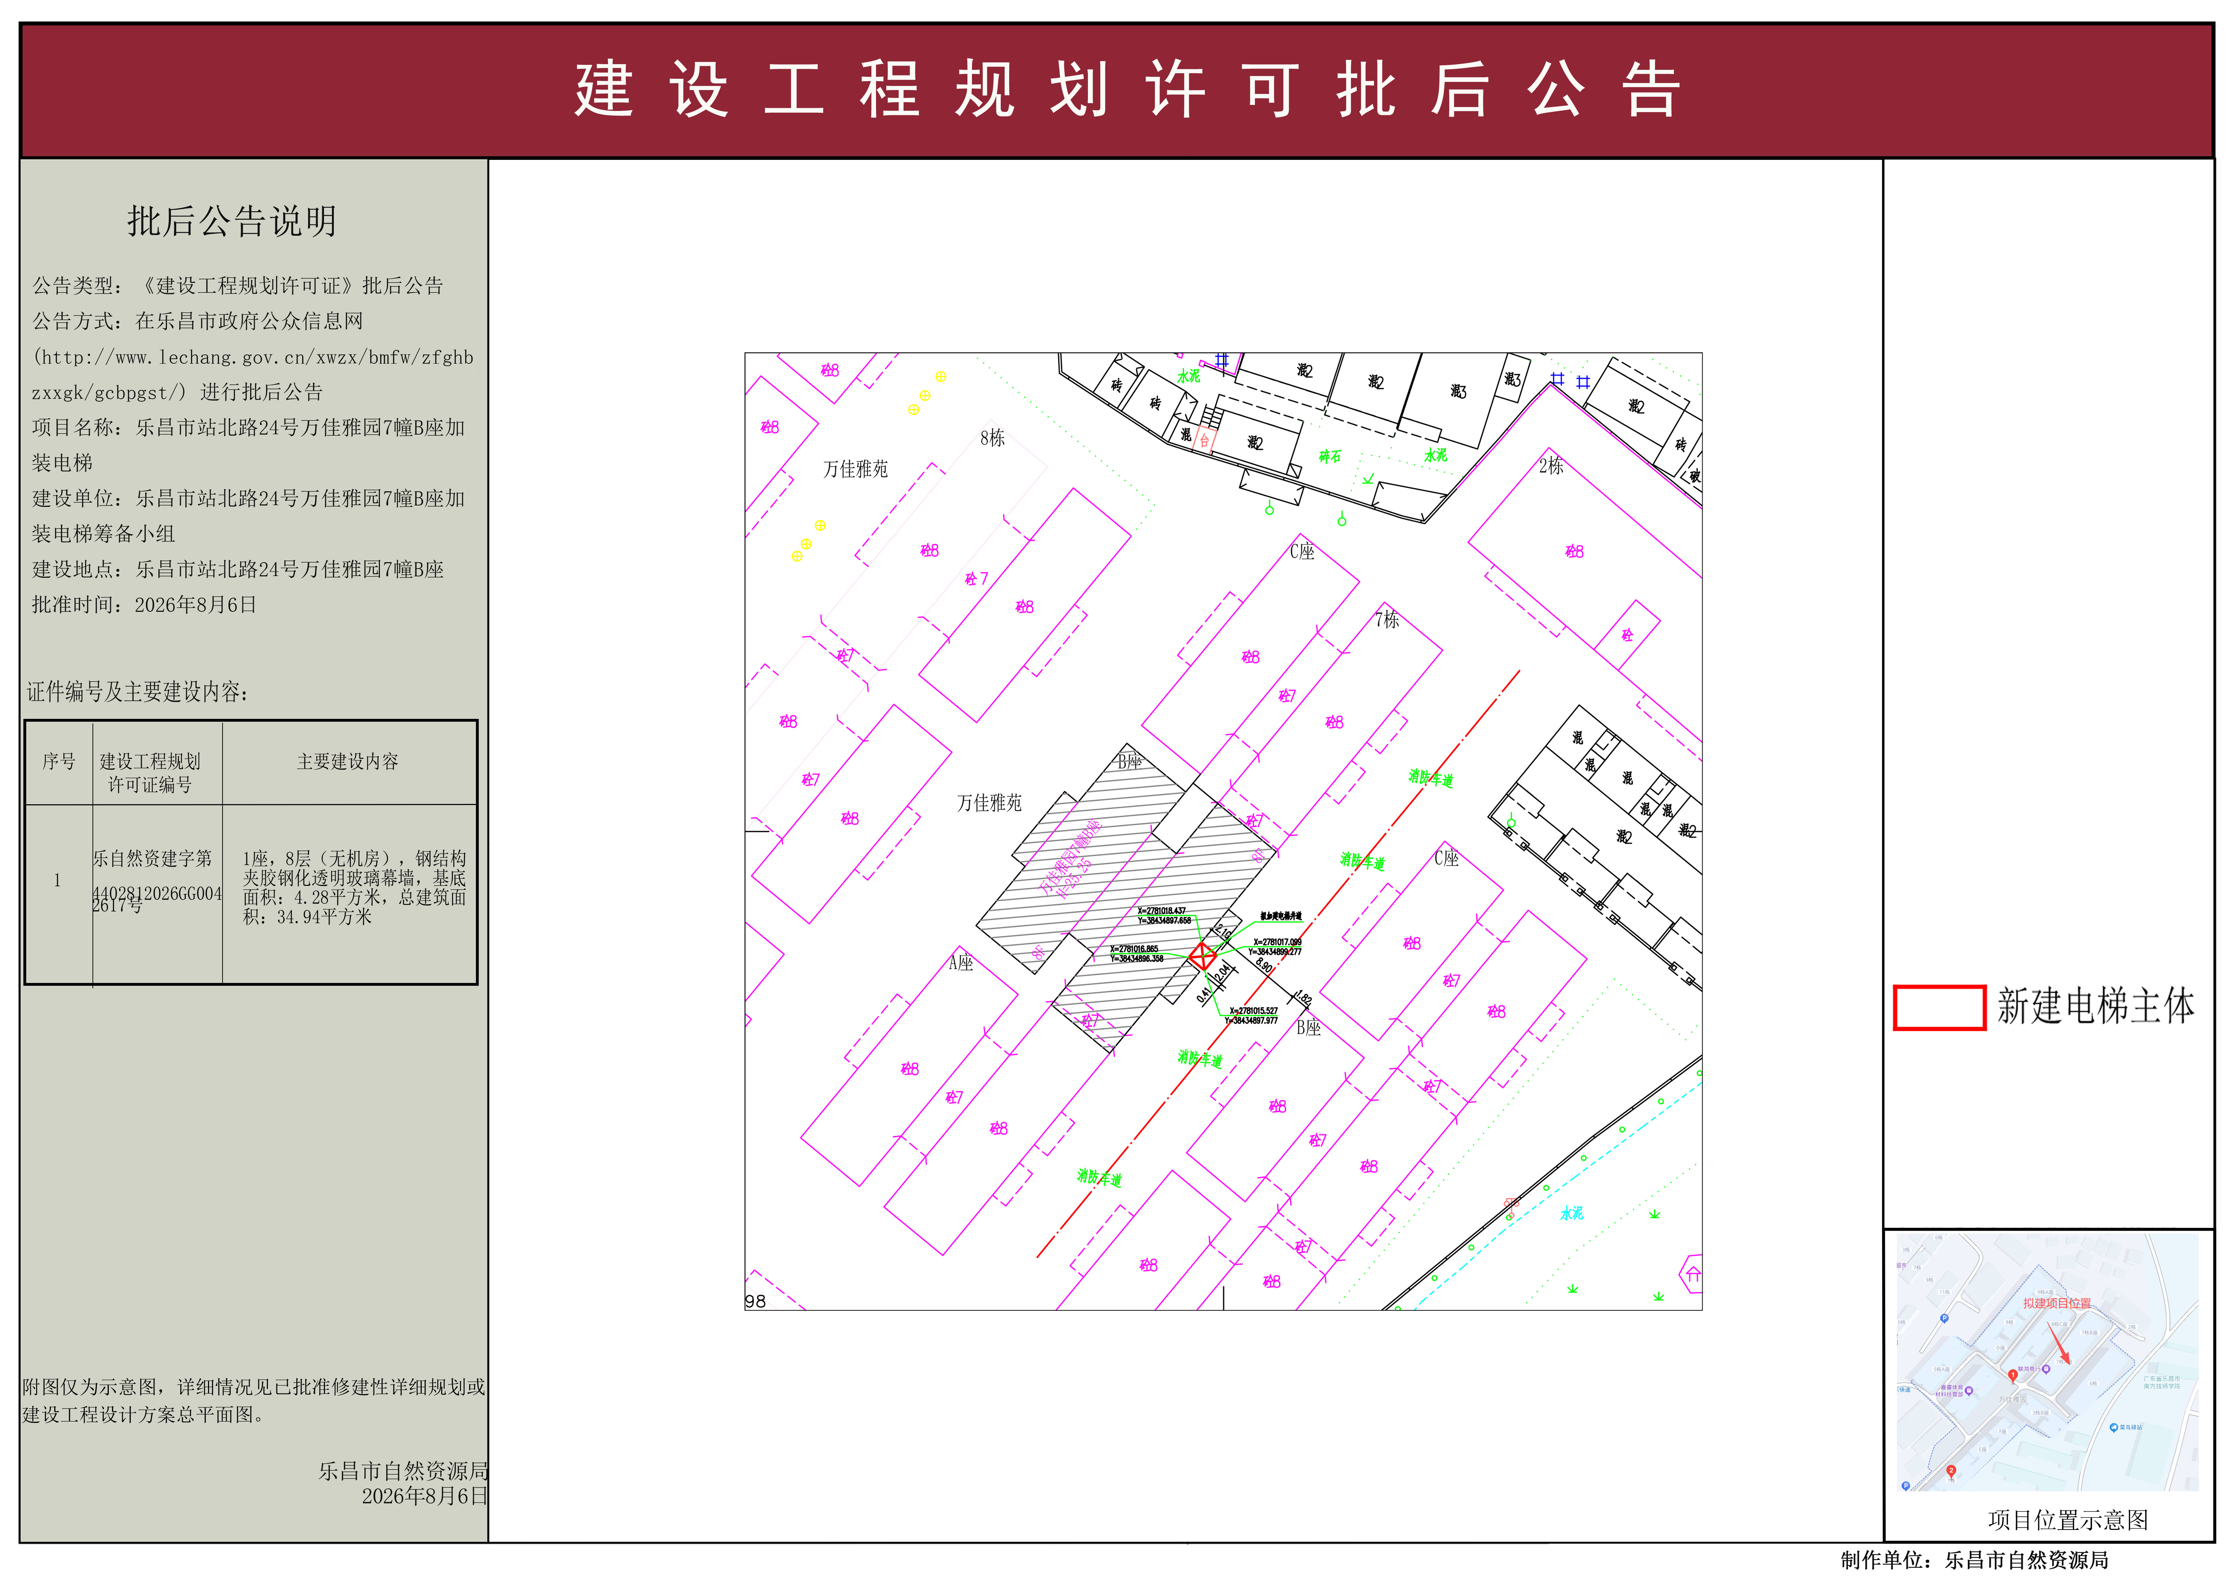Select the 建设地点 line
2235x1582 pixels.
coord(238,569)
